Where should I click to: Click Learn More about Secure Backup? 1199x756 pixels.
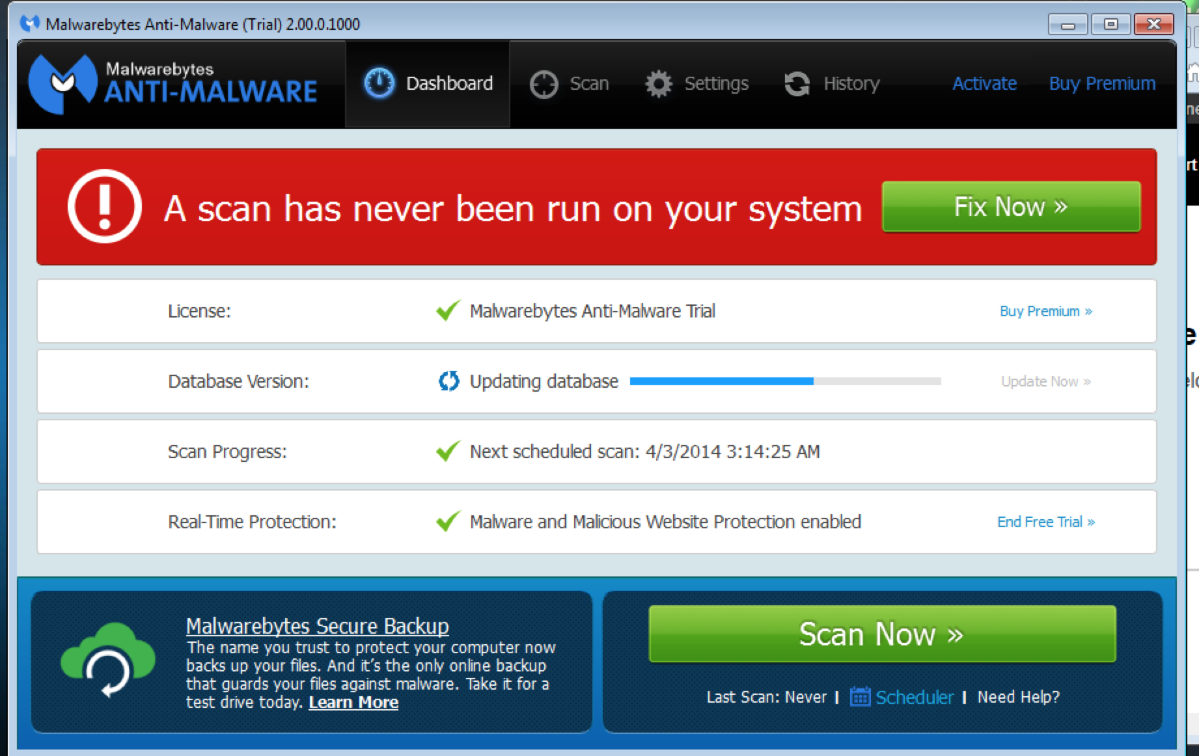(353, 703)
